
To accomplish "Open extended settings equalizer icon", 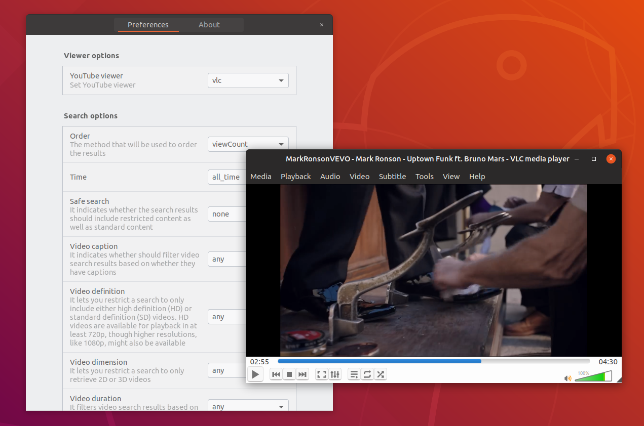I will click(335, 374).
